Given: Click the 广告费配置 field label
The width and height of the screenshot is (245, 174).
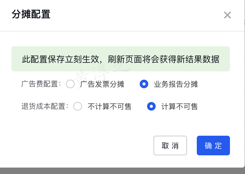Looking at the screenshot, I should pyautogui.click(x=41, y=84).
